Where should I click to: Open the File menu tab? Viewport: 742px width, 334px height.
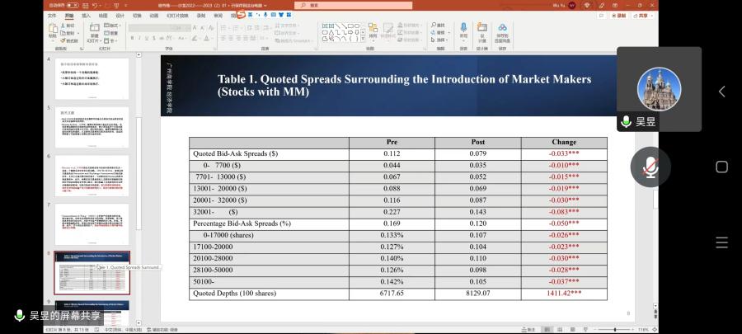point(52,15)
